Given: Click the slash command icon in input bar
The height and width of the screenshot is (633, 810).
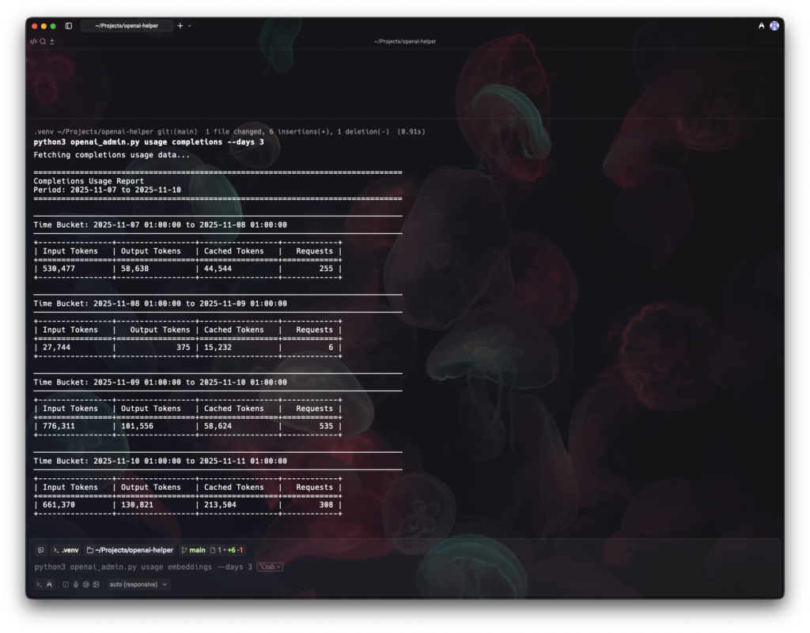Looking at the screenshot, I should point(66,585).
